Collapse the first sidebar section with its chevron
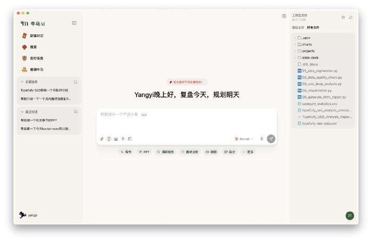 [22, 82]
